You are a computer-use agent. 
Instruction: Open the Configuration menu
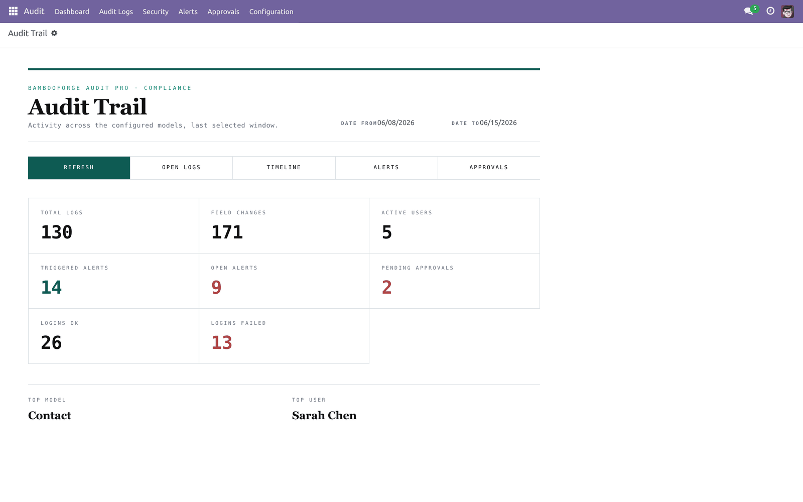[x=272, y=12]
